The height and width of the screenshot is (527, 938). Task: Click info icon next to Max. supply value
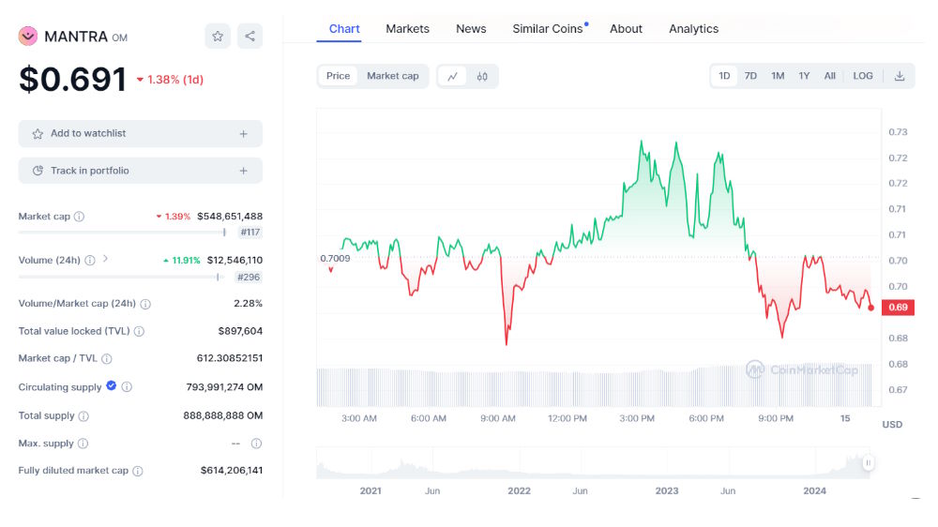point(256,444)
